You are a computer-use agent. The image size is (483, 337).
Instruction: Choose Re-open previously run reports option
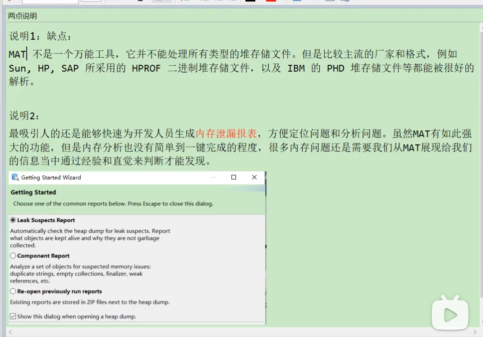pos(13,291)
